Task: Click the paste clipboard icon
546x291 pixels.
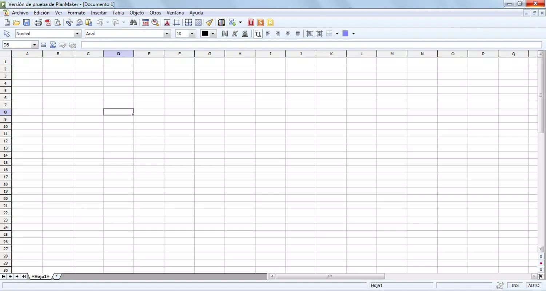Action: click(88, 23)
